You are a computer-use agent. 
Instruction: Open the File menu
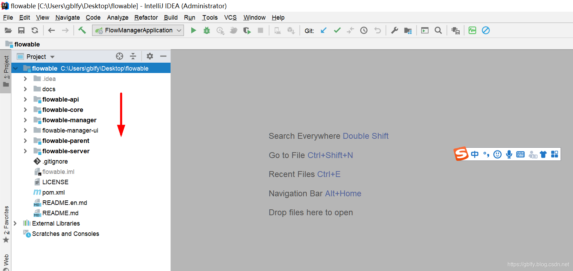(x=8, y=18)
